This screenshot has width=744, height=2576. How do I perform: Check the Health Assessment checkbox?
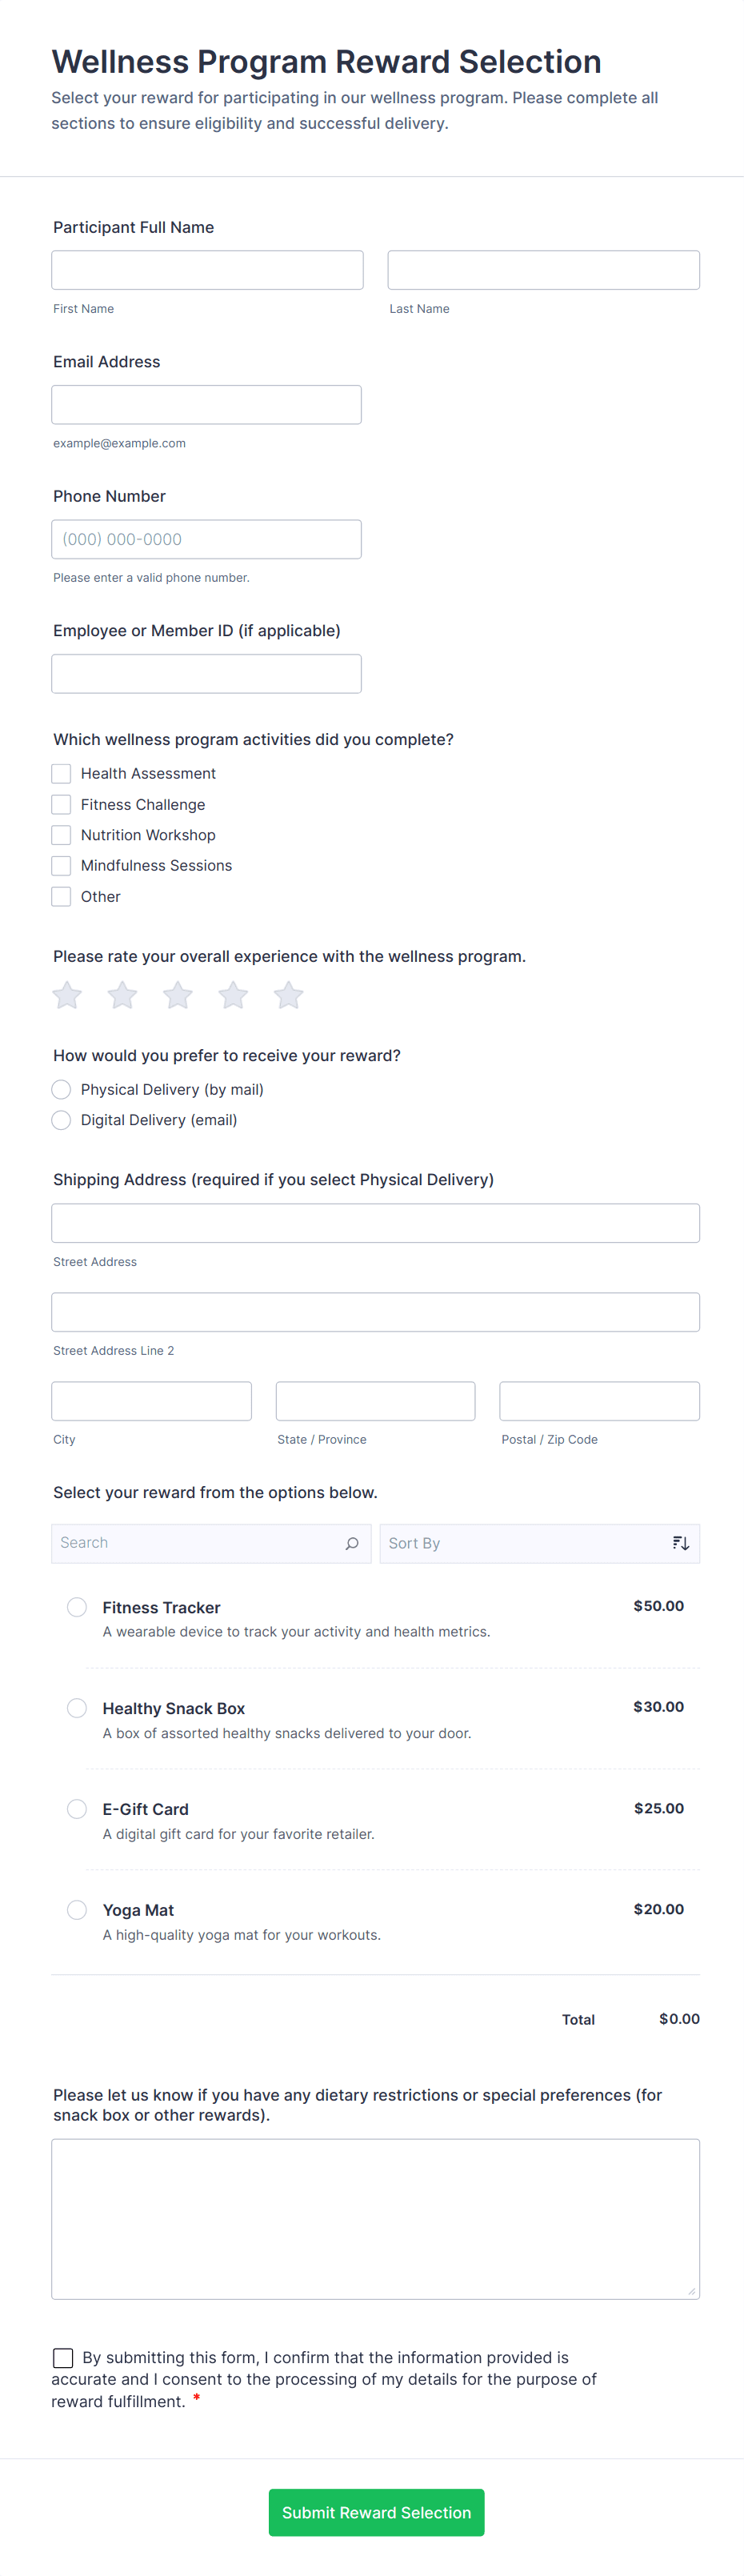tap(60, 773)
